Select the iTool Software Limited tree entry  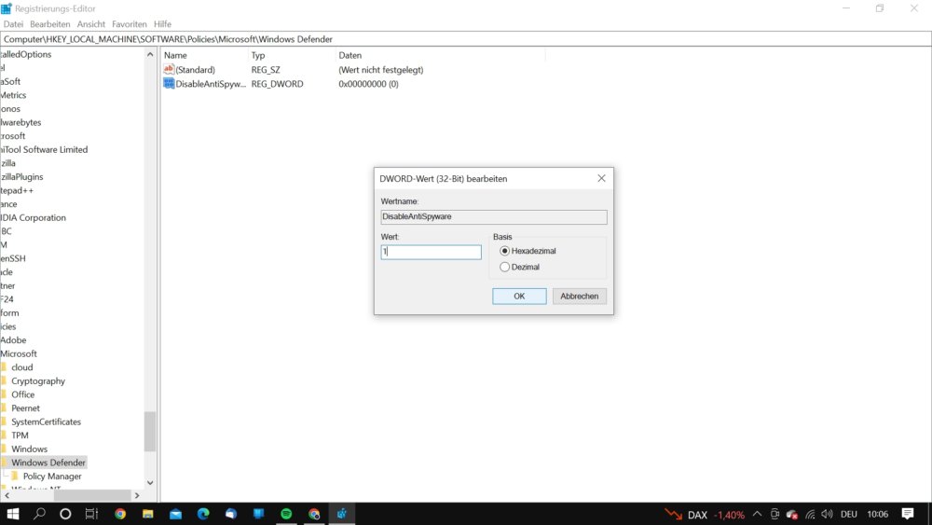[x=44, y=150]
